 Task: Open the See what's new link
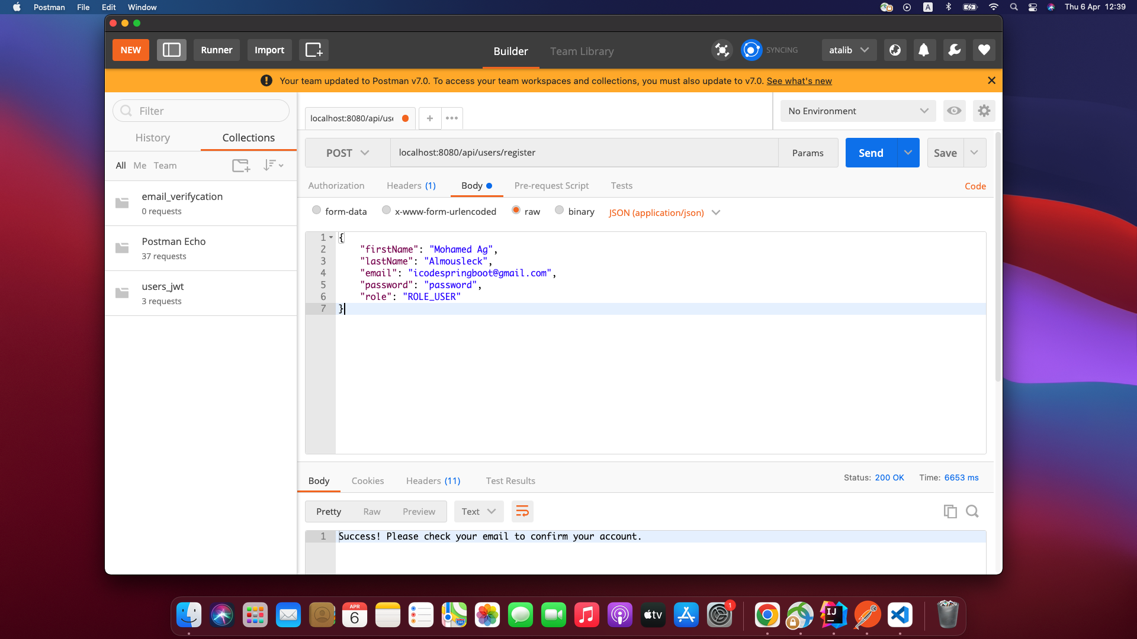pos(799,80)
